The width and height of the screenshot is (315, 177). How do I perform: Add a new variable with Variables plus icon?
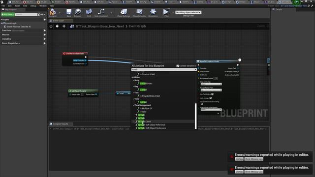click(x=45, y=39)
